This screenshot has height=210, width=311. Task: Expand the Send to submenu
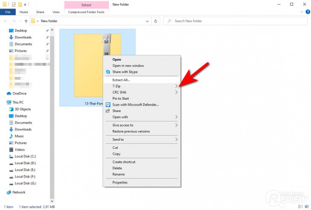point(142,139)
